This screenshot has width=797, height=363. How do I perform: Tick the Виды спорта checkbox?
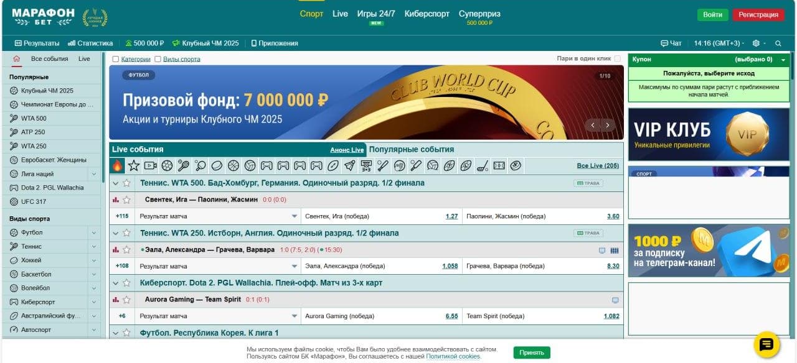click(158, 59)
